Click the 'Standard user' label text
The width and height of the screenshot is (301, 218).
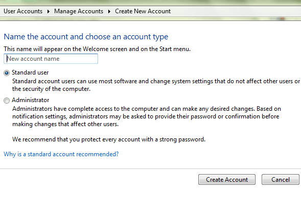(30, 72)
